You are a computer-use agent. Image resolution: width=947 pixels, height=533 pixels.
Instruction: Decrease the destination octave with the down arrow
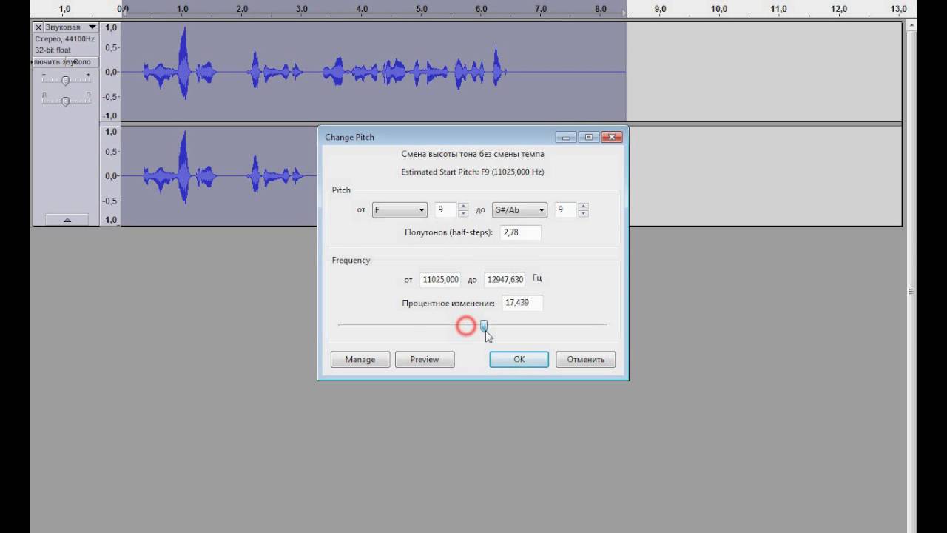583,214
